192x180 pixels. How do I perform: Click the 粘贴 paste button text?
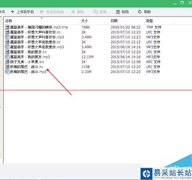[x=125, y=12]
